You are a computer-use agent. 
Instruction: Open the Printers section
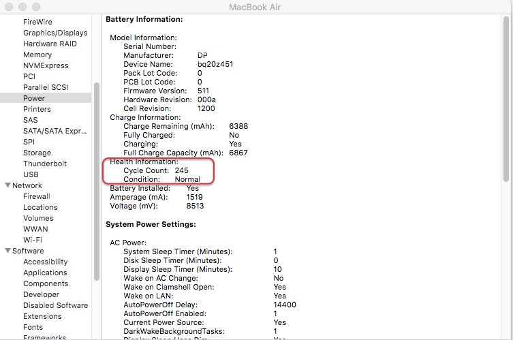pyautogui.click(x=37, y=109)
